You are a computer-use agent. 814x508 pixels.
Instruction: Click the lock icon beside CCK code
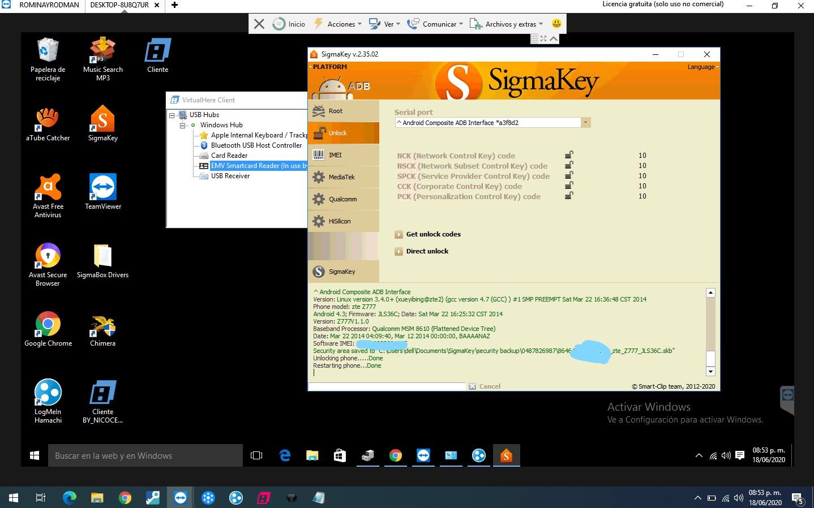(569, 186)
